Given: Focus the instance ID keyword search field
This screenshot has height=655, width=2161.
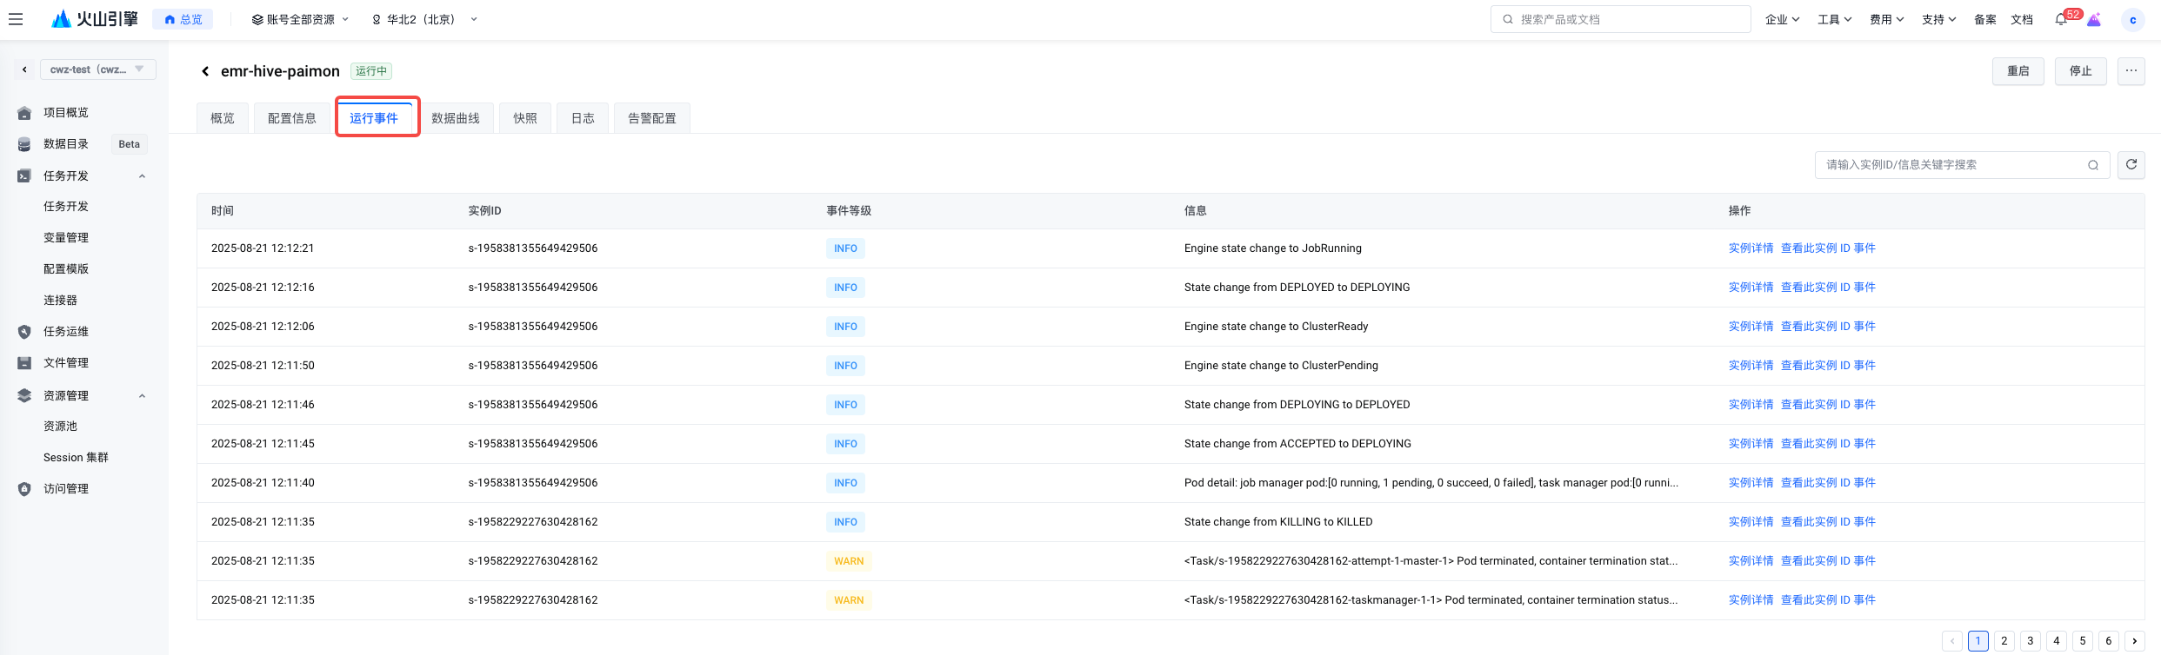Looking at the screenshot, I should click(x=1948, y=165).
